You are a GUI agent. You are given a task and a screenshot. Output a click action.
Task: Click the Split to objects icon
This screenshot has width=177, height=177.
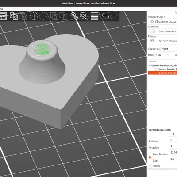(x=54, y=16)
